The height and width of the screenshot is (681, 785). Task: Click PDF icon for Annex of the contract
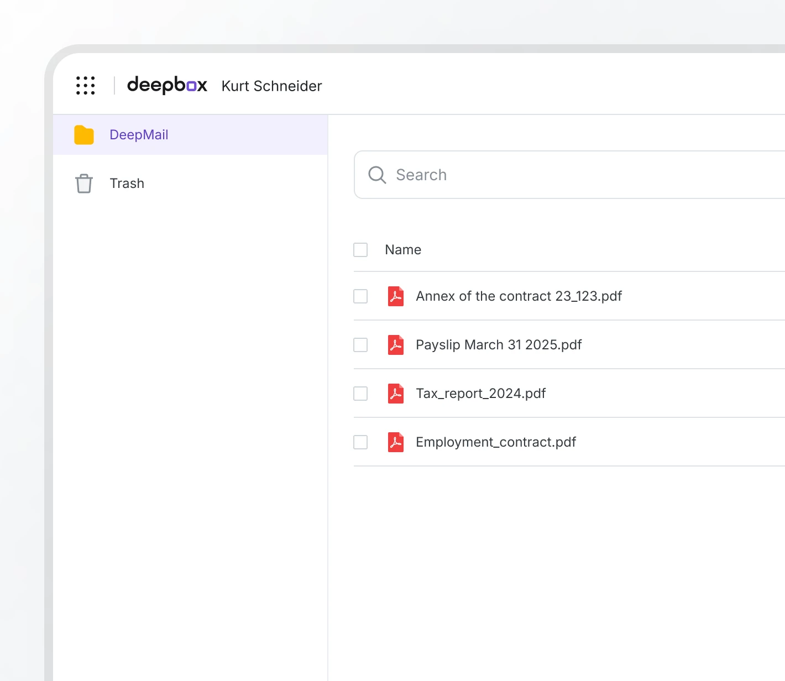(x=396, y=296)
